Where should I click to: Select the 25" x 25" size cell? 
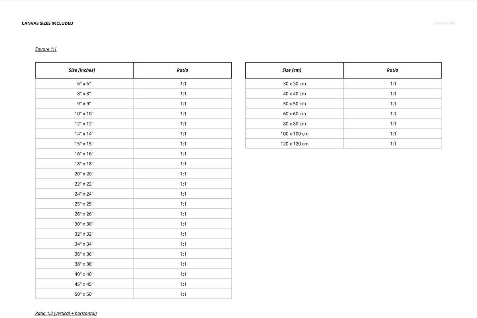click(84, 204)
